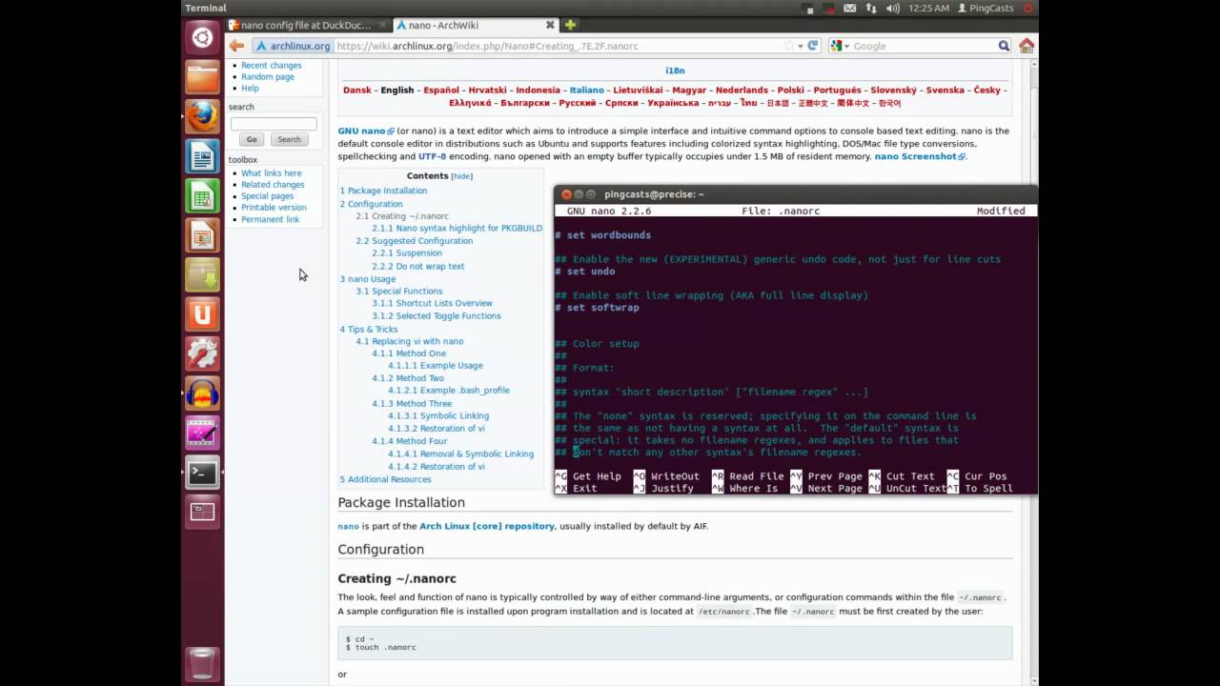1220x686 pixels.
Task: Click the pingcasts@precise terminal title bar
Action: pos(795,194)
